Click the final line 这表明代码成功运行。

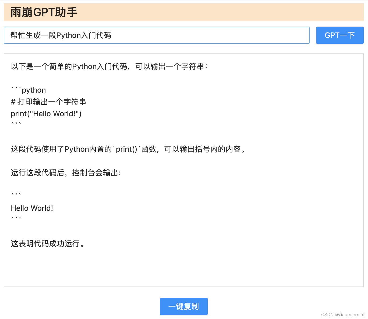[48, 244]
